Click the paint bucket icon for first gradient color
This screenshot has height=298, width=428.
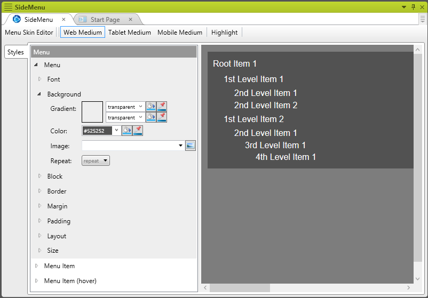(150, 106)
